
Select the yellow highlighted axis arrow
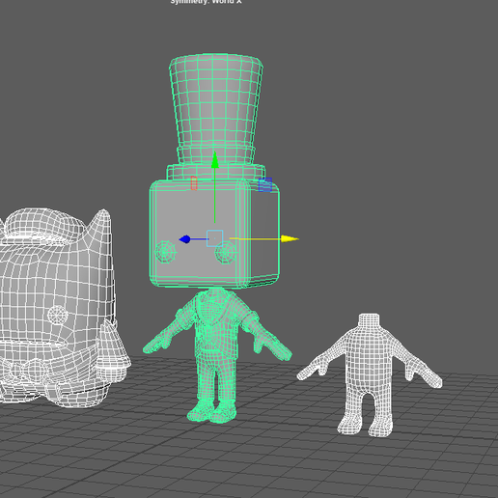coord(290,238)
